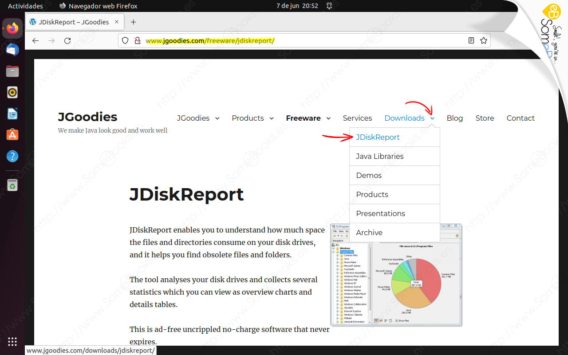Viewport: 568px width, 355px height.
Task: Open the Trash from the dock
Action: (x=12, y=184)
